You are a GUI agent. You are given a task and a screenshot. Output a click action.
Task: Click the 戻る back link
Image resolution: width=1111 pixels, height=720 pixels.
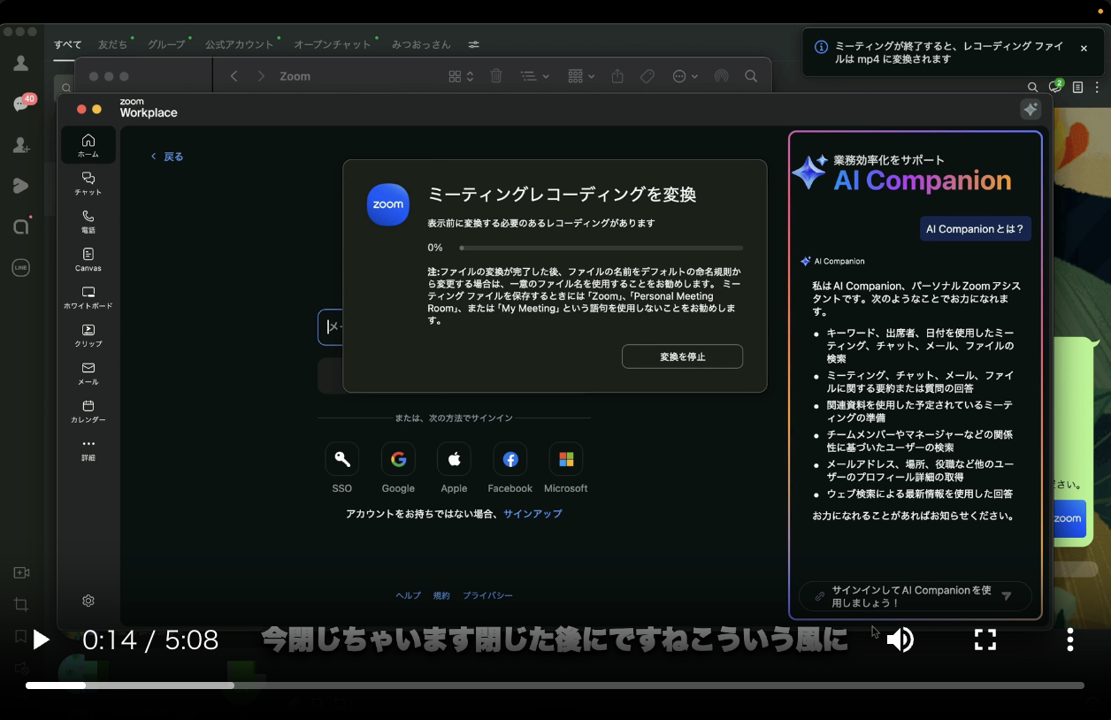pyautogui.click(x=167, y=157)
